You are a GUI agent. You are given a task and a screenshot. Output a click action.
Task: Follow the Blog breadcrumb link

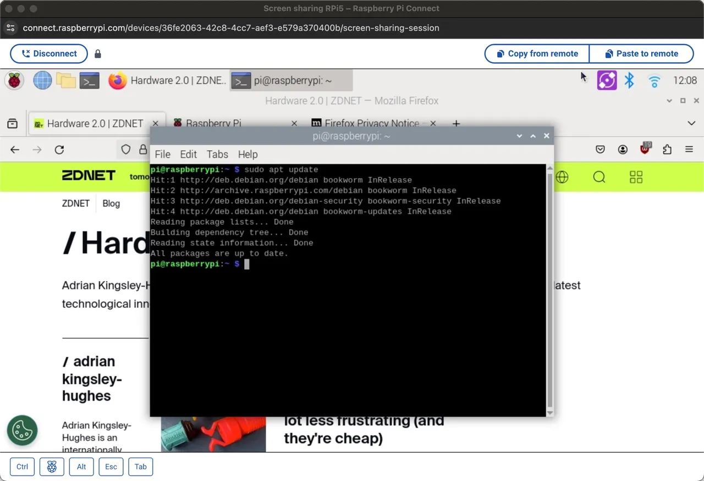(111, 203)
